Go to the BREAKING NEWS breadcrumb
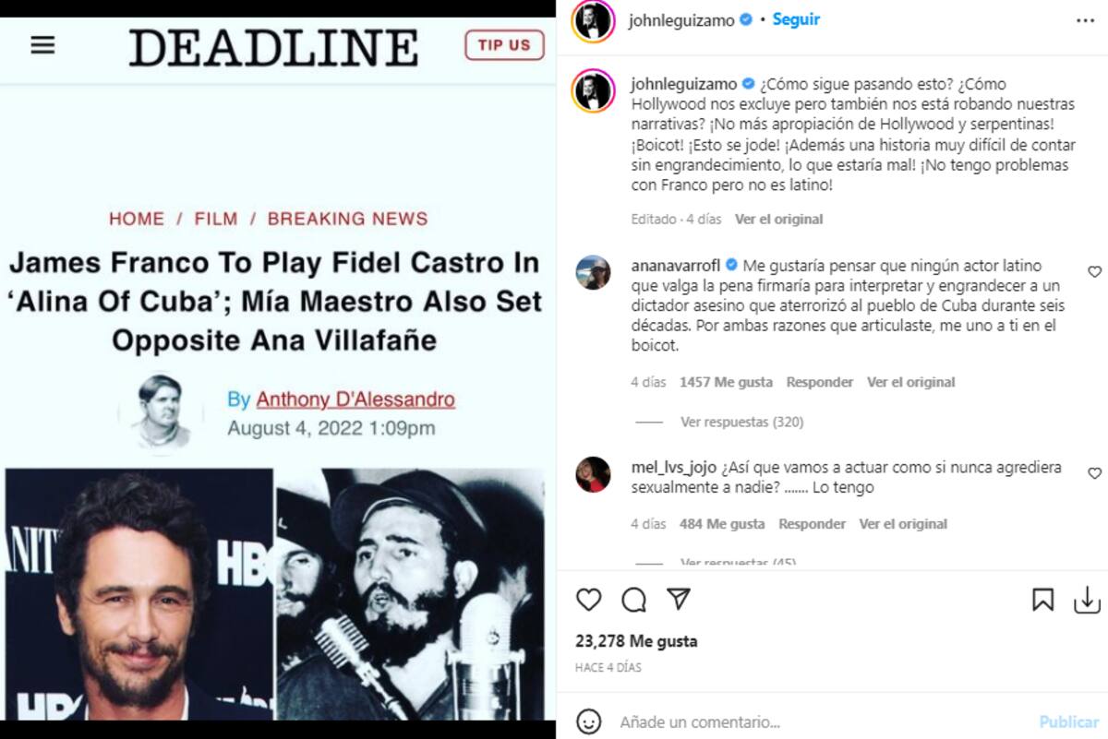This screenshot has width=1108, height=739. pos(348,220)
